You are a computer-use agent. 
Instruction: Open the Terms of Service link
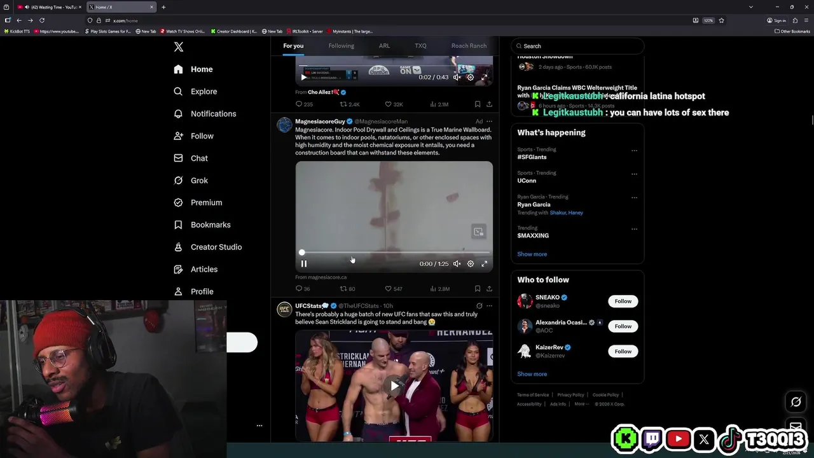coord(533,395)
